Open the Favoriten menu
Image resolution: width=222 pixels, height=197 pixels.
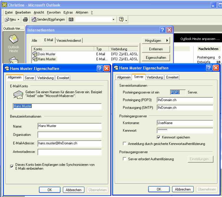(x=54, y=12)
